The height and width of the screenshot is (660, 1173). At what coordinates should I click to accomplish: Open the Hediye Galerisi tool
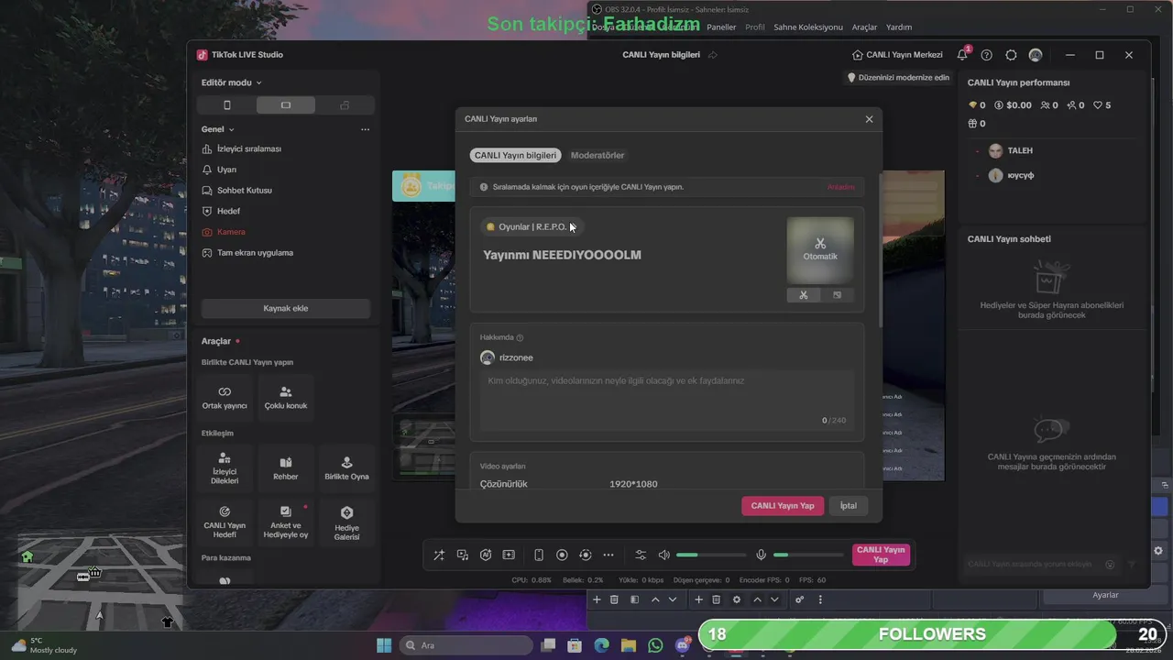coord(346,522)
